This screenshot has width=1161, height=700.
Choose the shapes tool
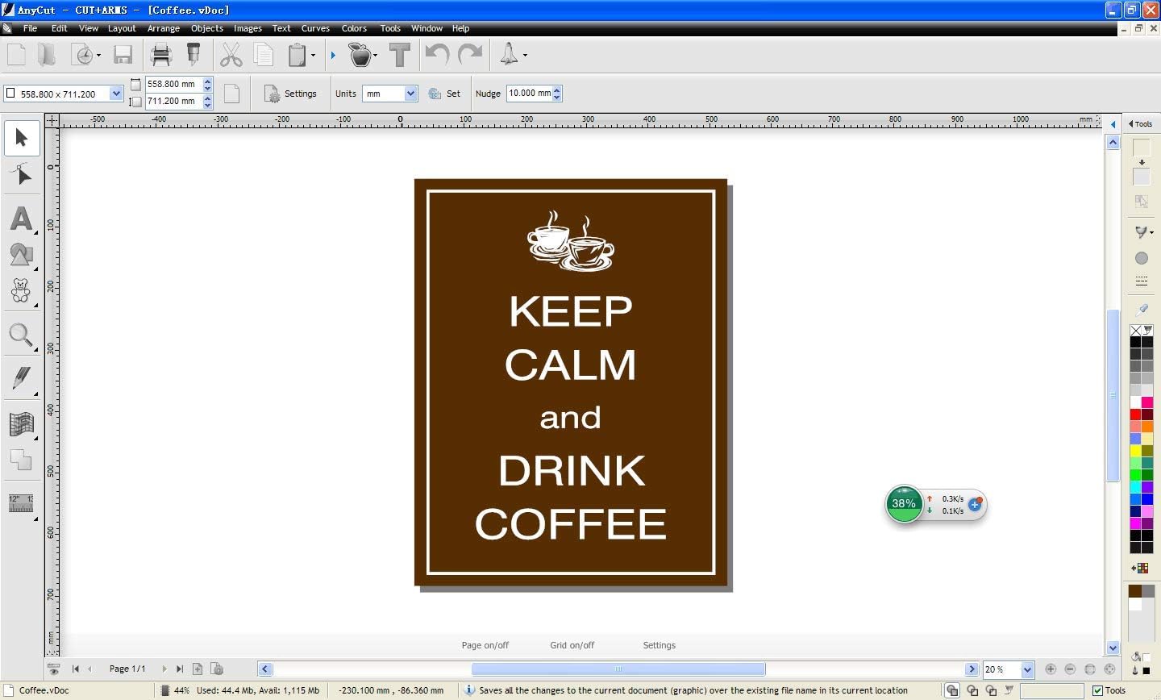point(22,255)
